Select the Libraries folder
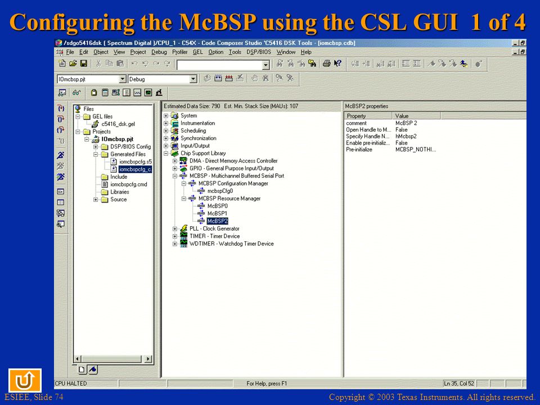This screenshot has width=540, height=405. pos(119,192)
